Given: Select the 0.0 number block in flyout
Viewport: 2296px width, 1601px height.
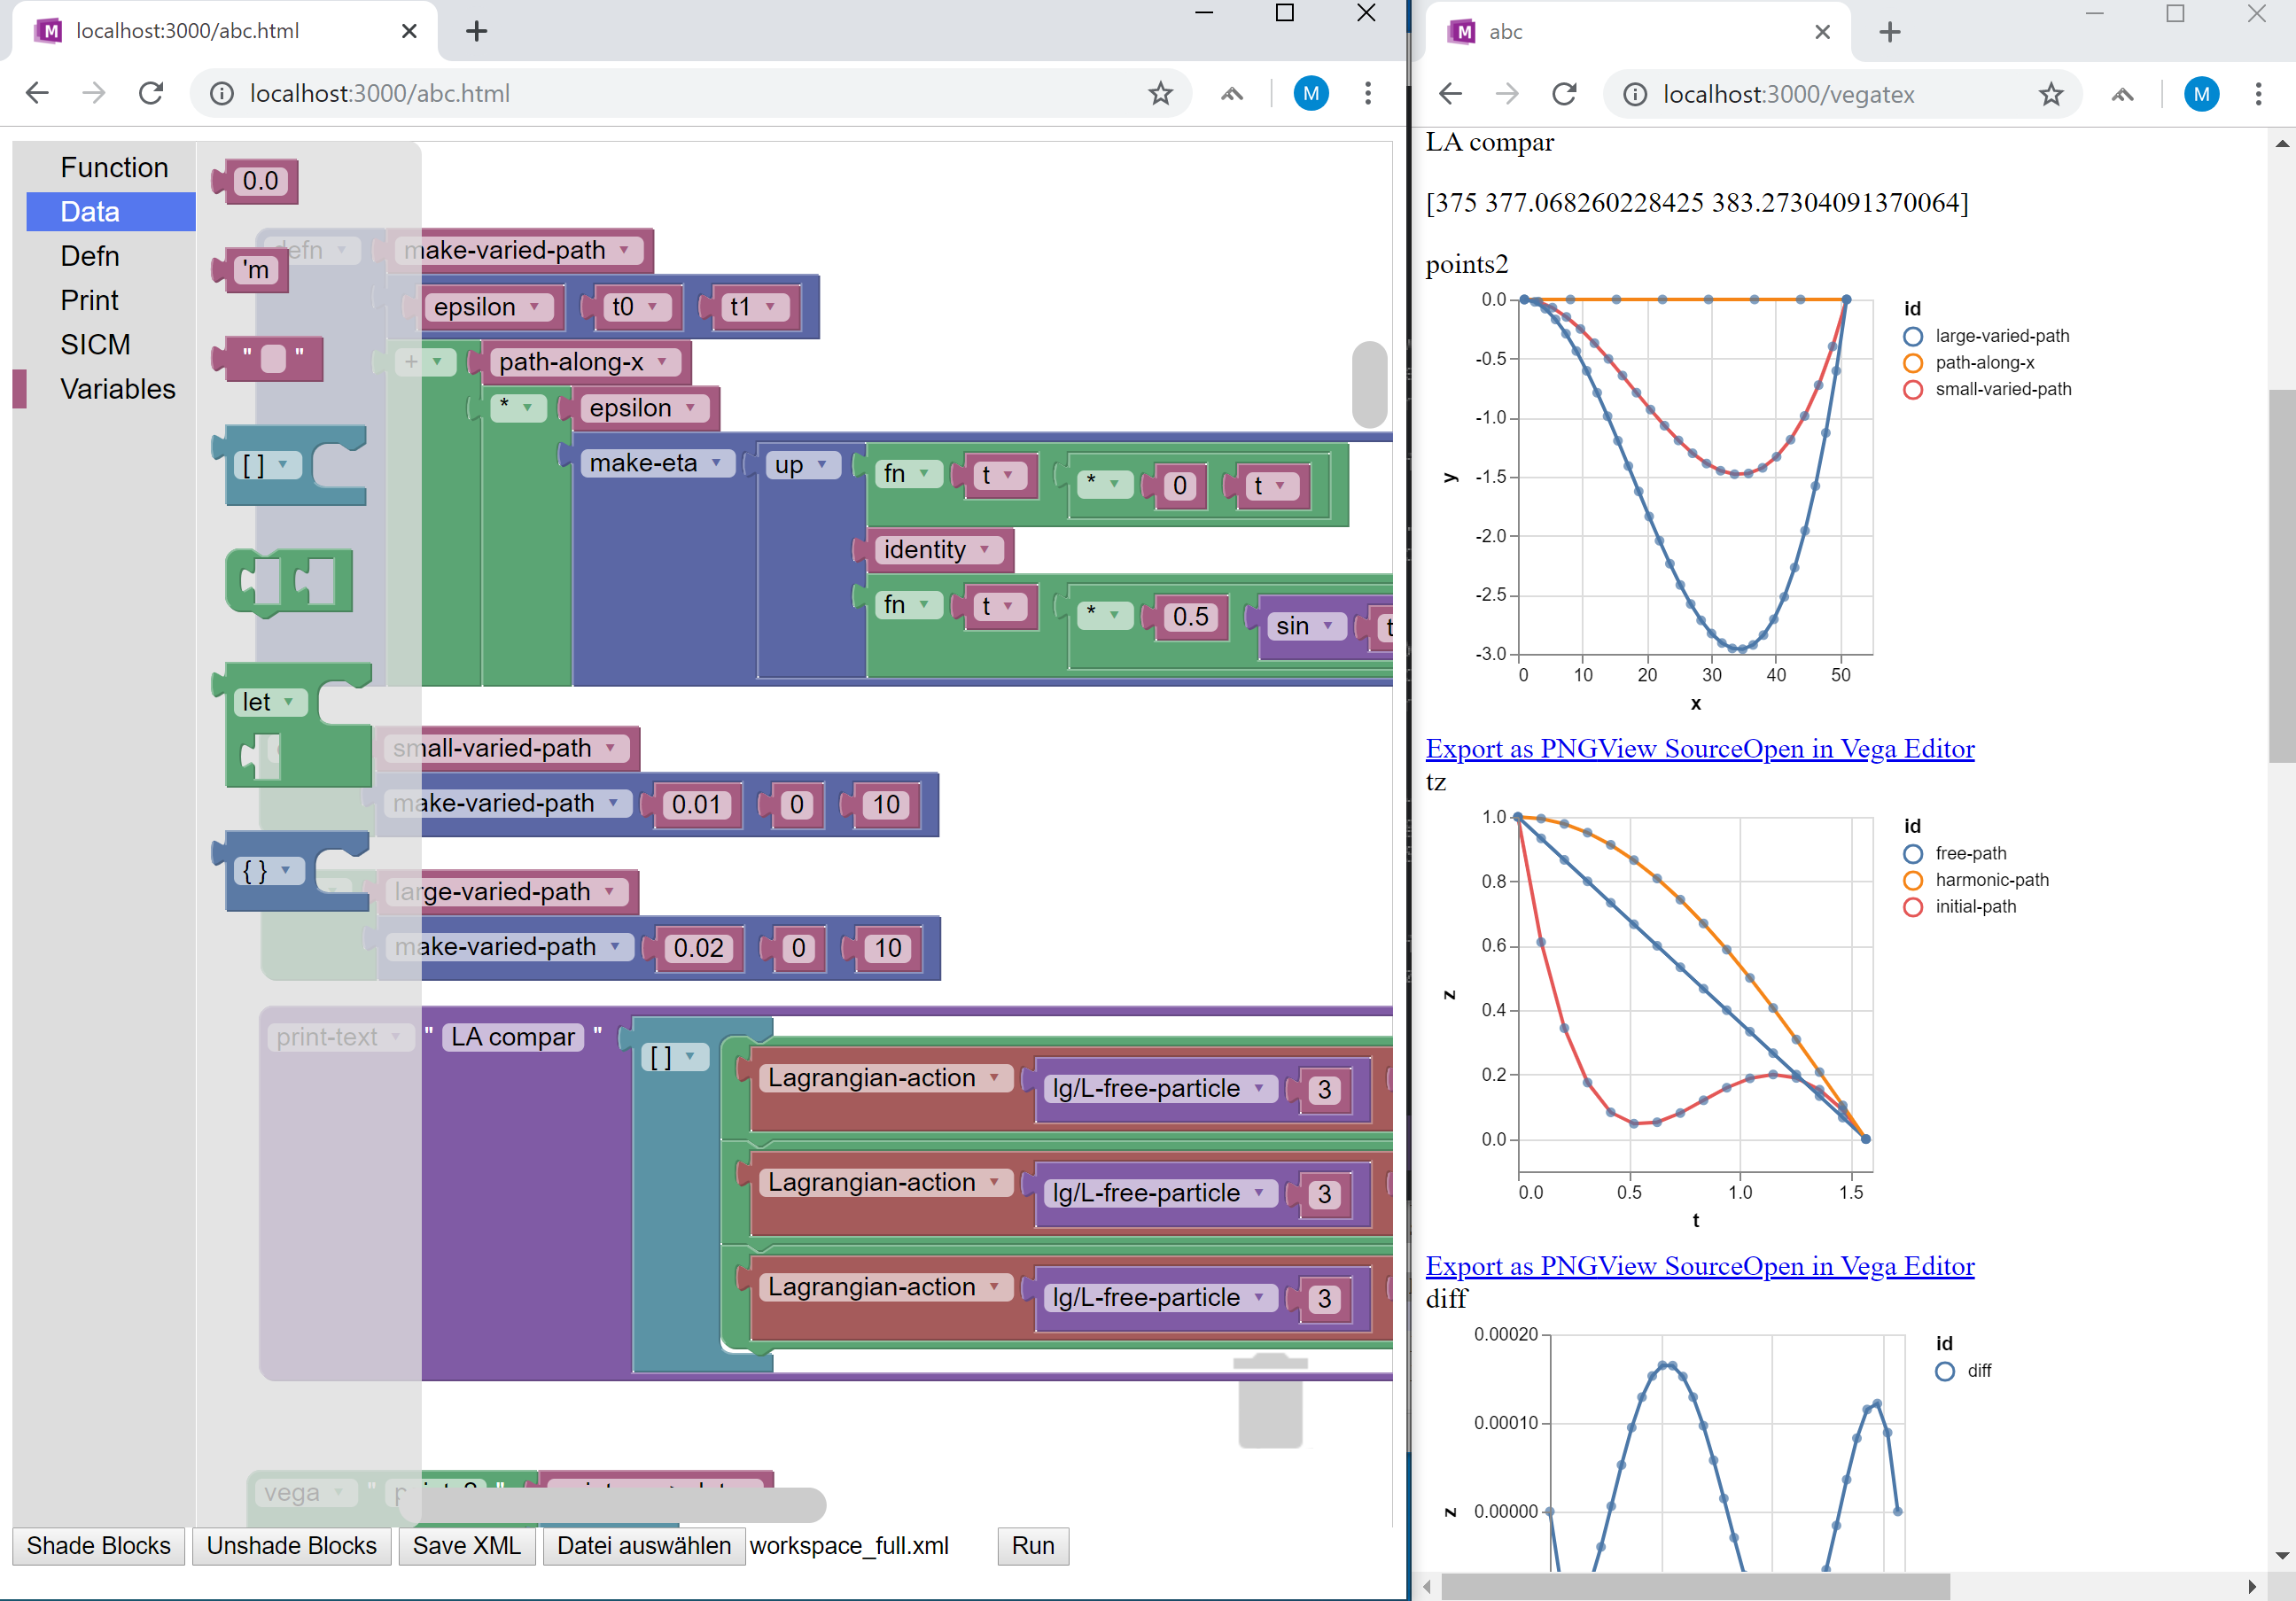Looking at the screenshot, I should (260, 181).
